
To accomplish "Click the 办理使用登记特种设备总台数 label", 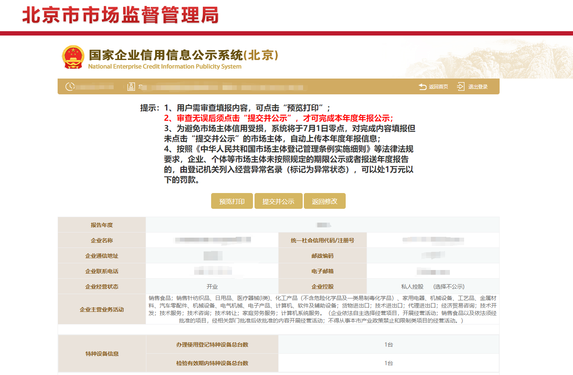I will [x=212, y=345].
